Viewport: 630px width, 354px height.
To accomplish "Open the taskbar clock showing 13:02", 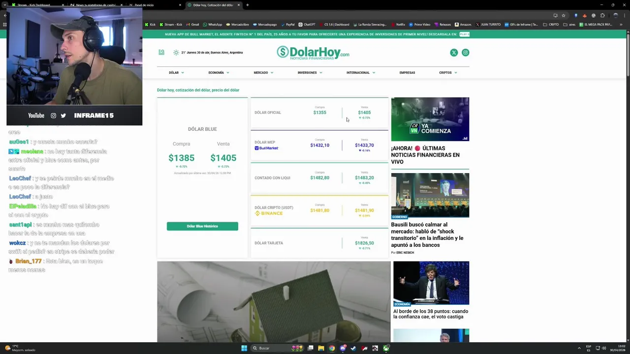I will pyautogui.click(x=618, y=348).
